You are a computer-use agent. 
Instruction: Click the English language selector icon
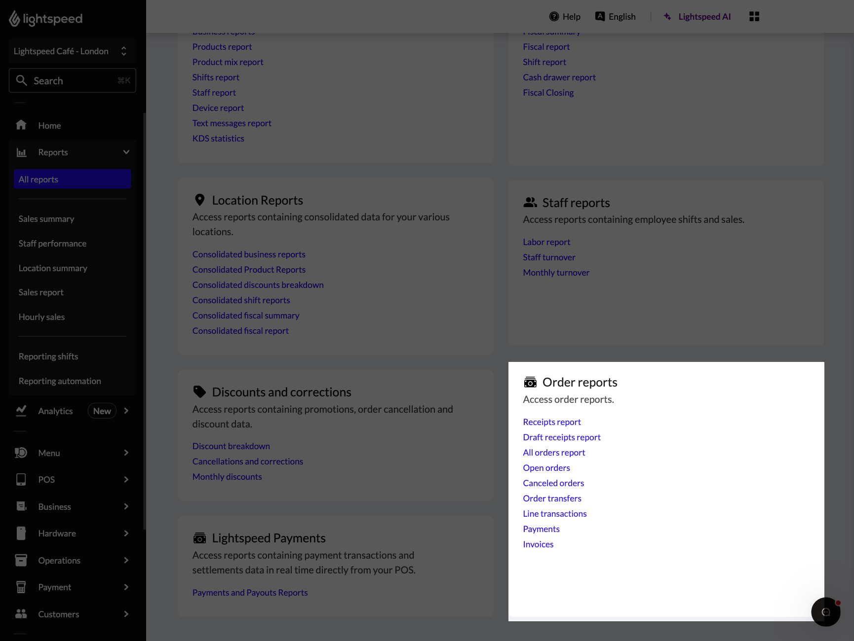(600, 16)
